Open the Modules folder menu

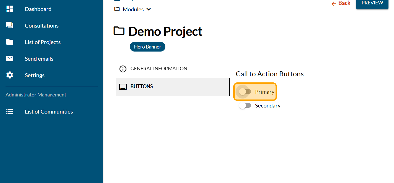coord(133,9)
